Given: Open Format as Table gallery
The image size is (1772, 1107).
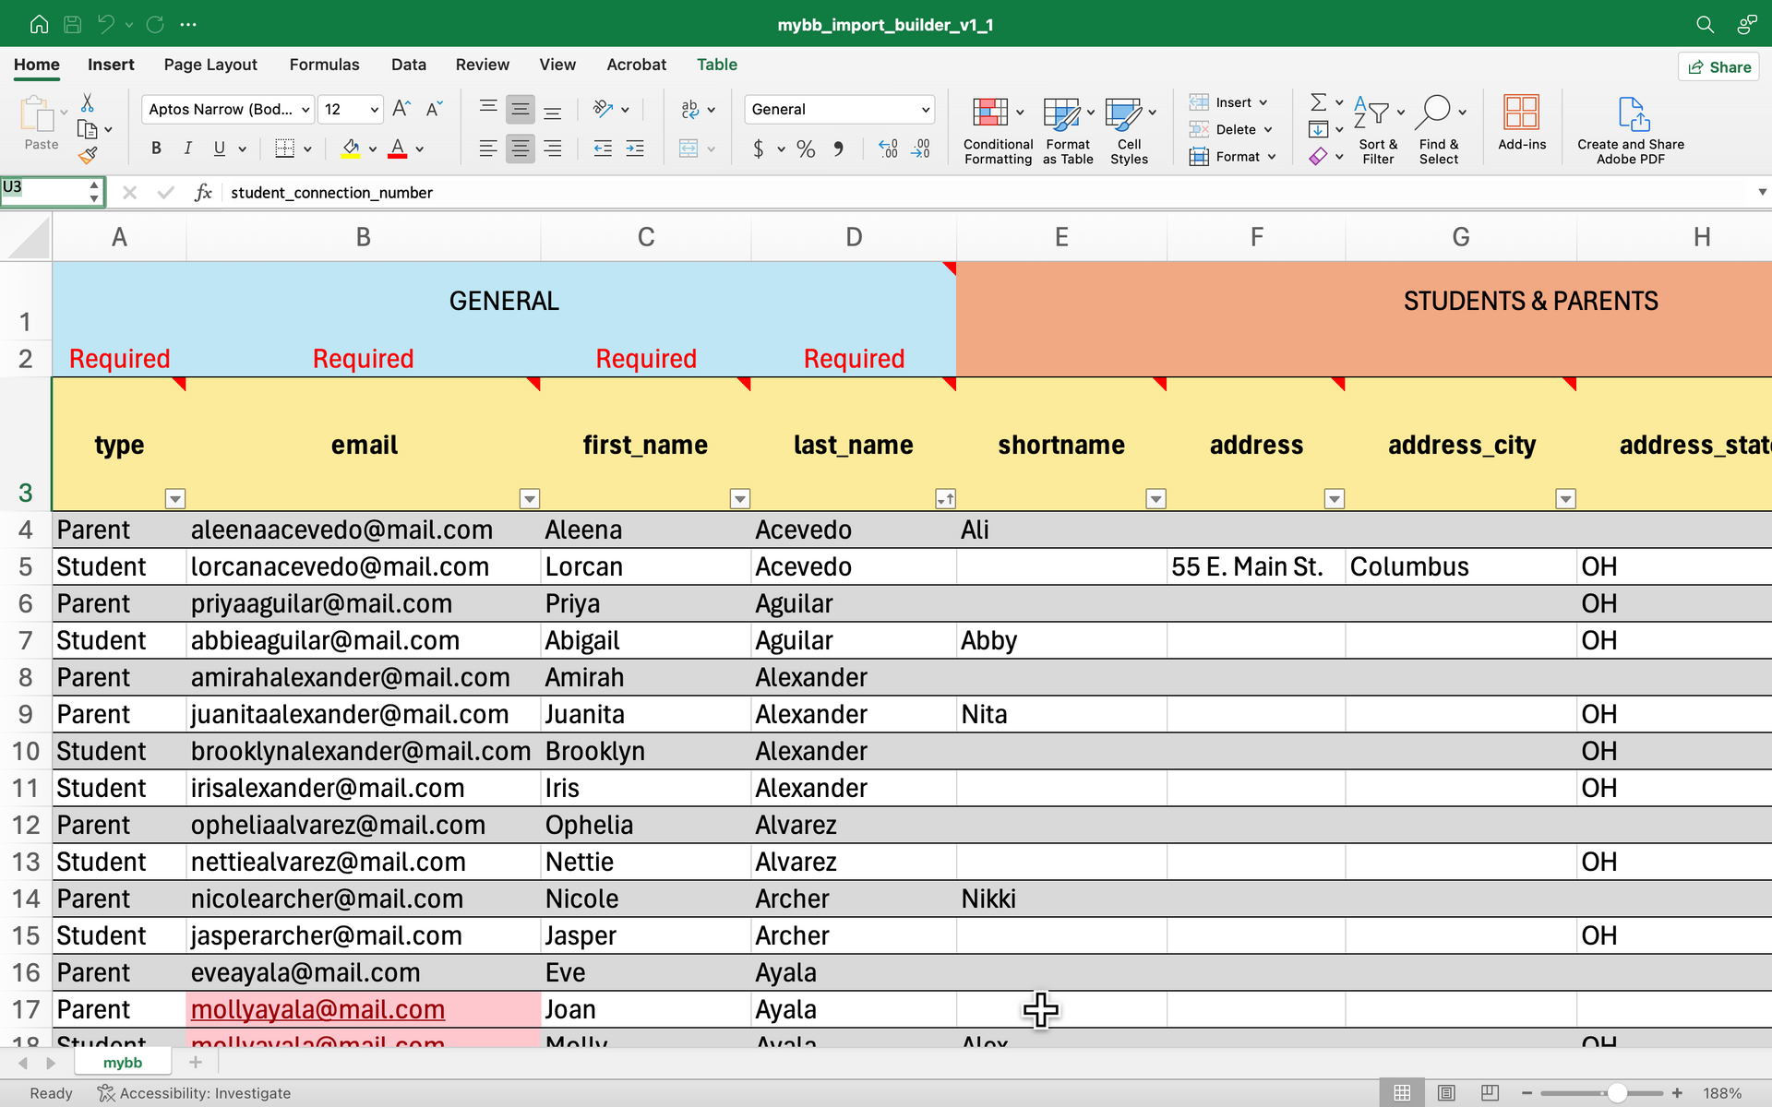Looking at the screenshot, I should tap(1068, 130).
